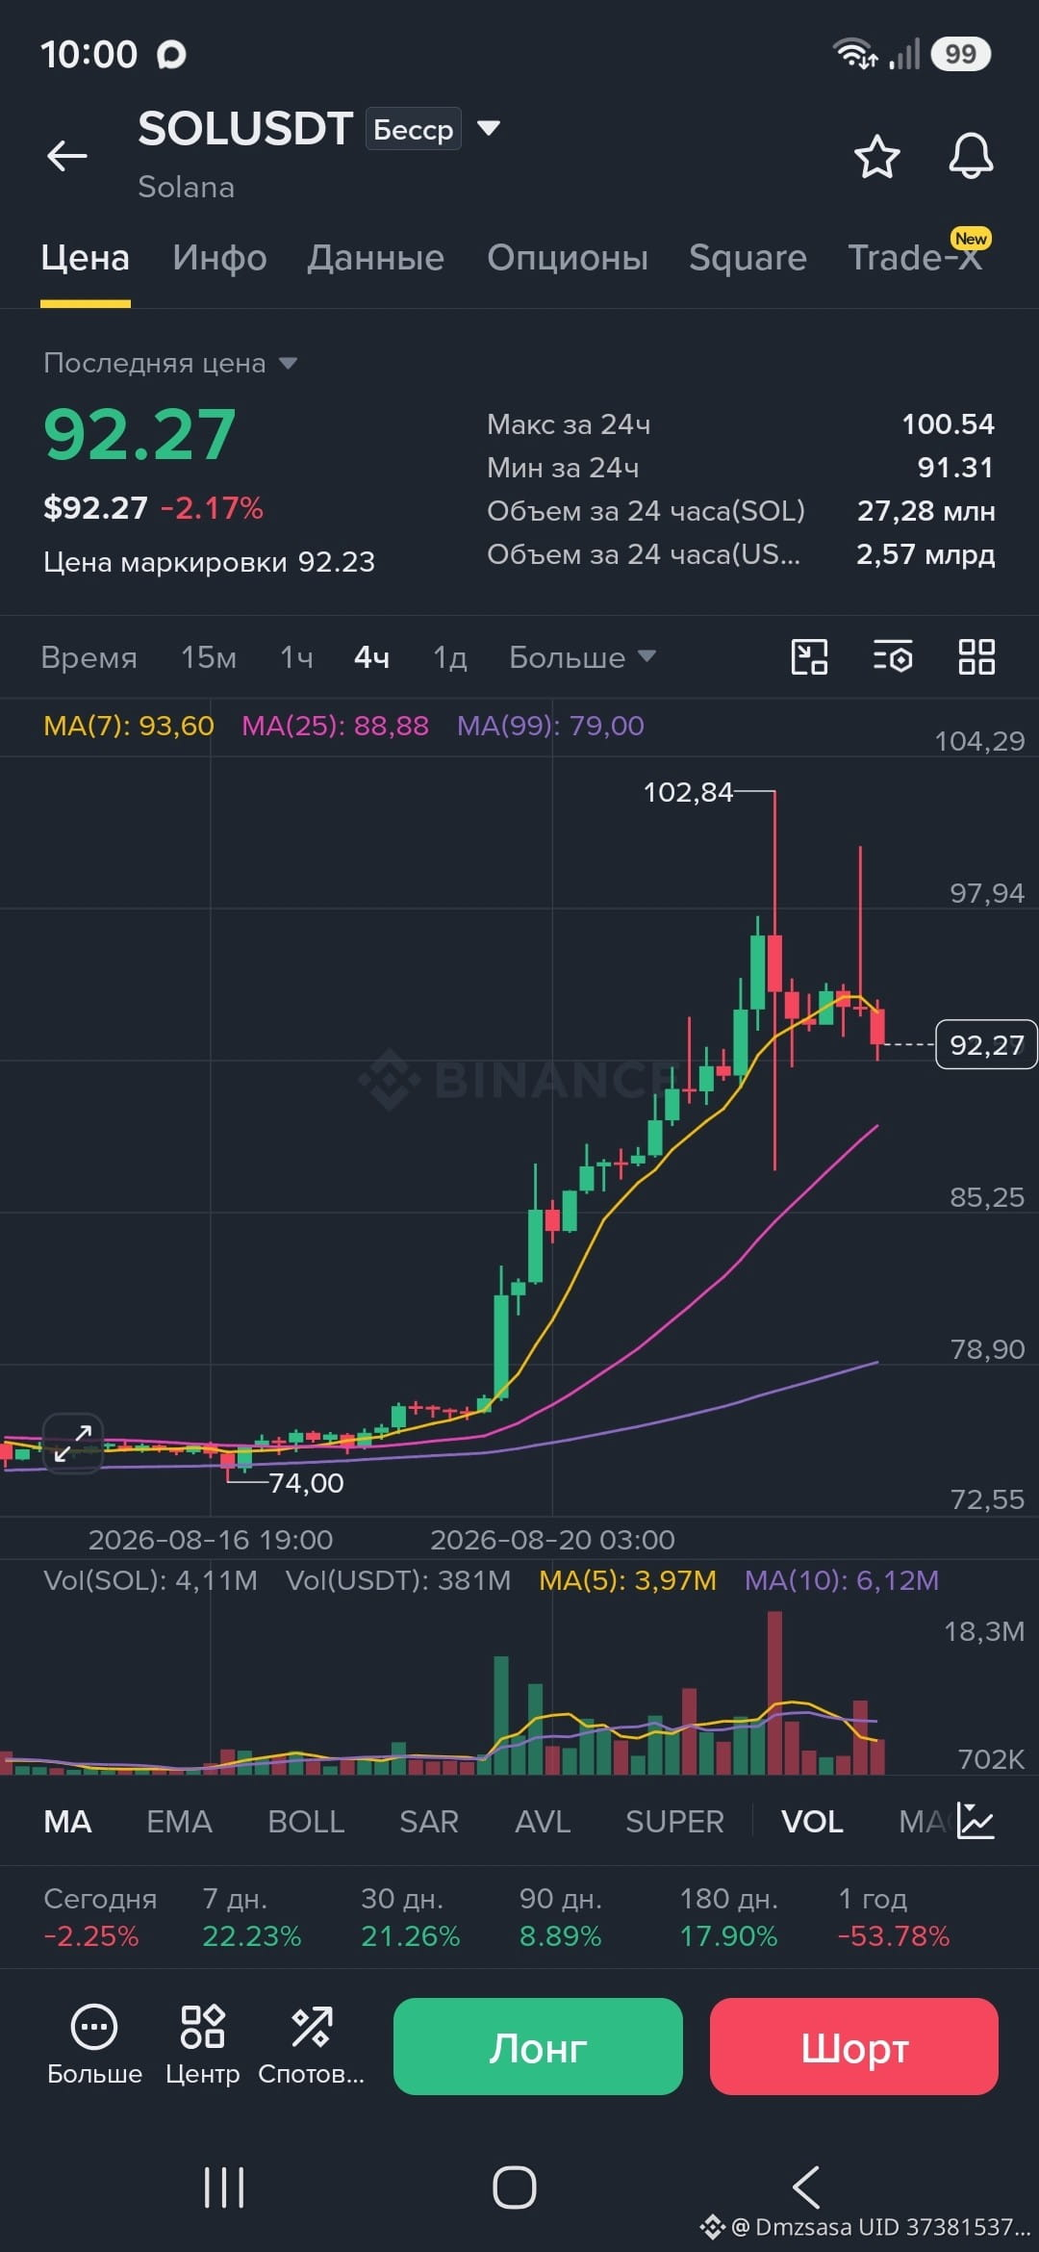Tap the Цена маркировки 92.23 text
The width and height of the screenshot is (1039, 2252).
click(209, 562)
